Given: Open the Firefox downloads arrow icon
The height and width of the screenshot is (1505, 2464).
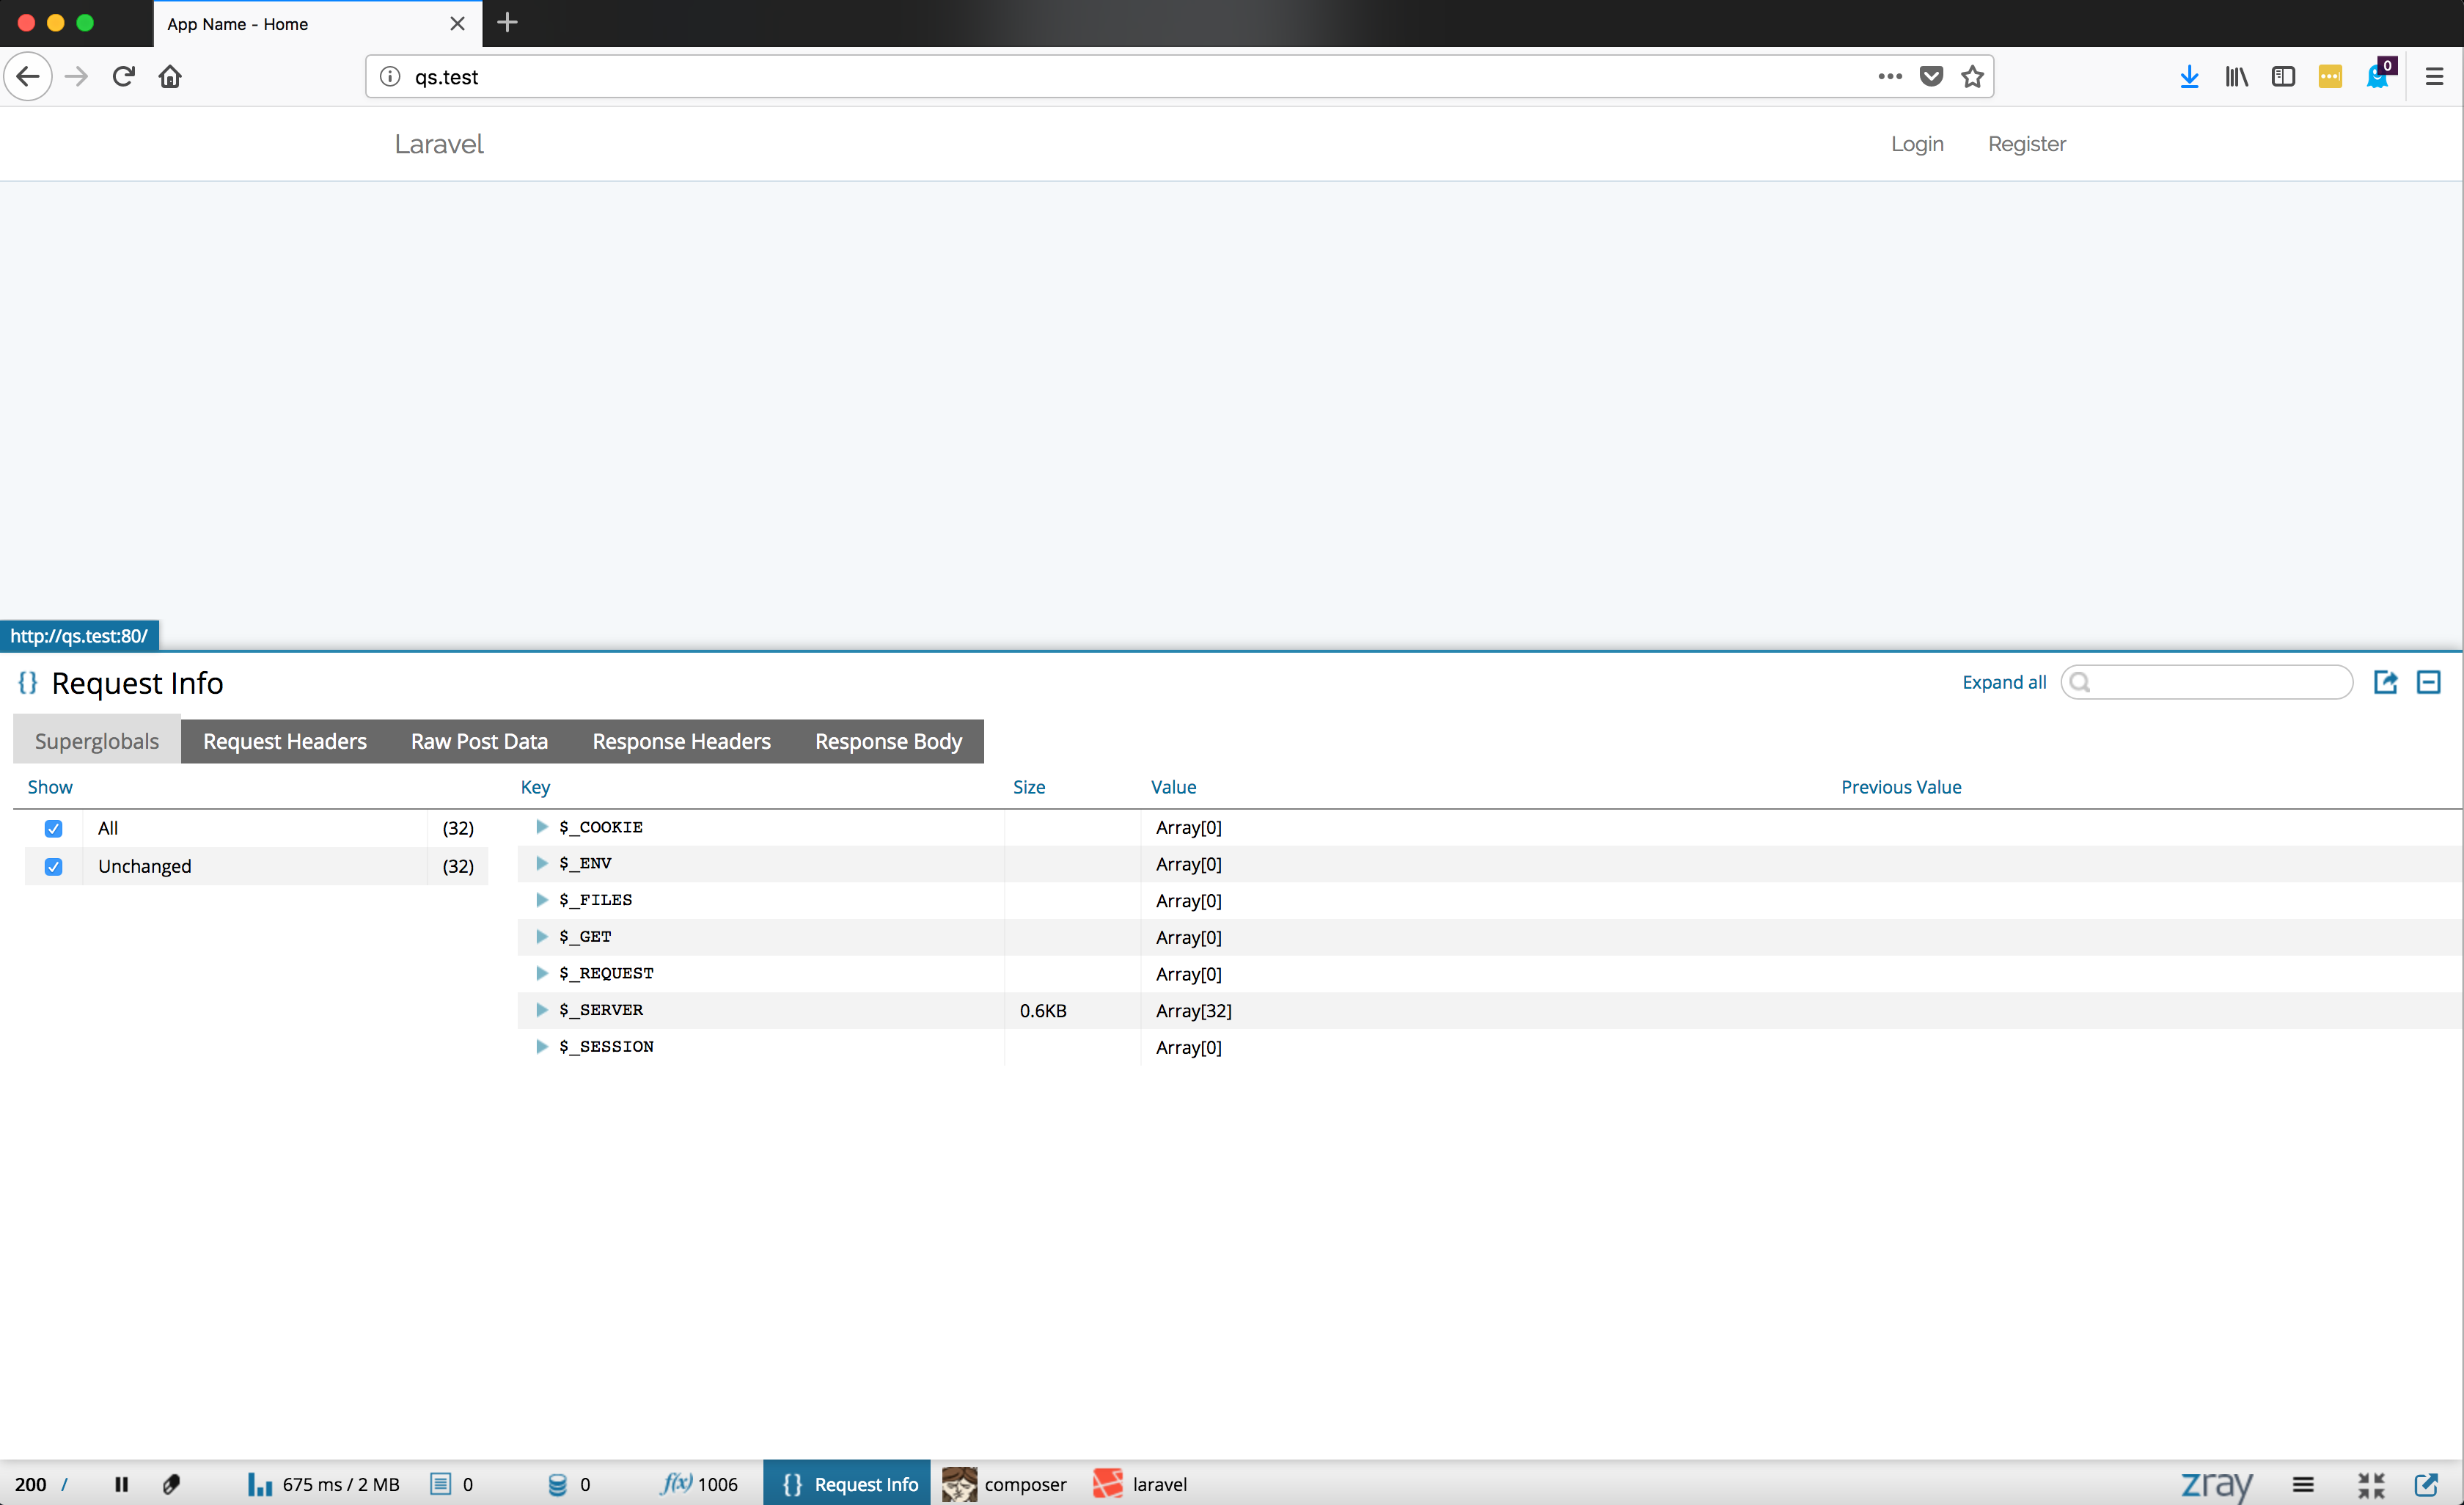Looking at the screenshot, I should pyautogui.click(x=2189, y=76).
